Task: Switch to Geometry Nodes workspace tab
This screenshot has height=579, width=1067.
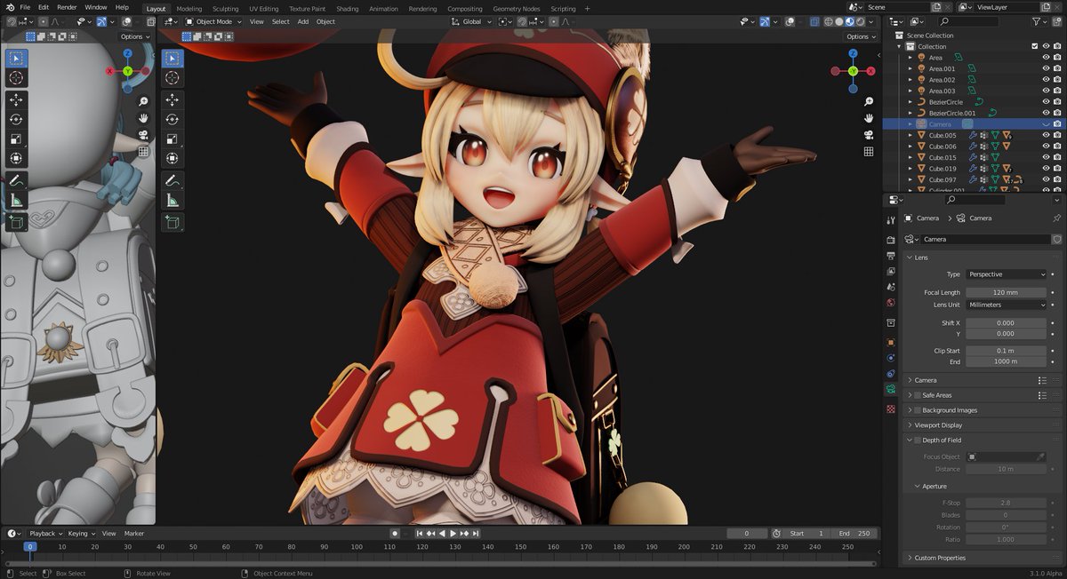Action: tap(517, 9)
